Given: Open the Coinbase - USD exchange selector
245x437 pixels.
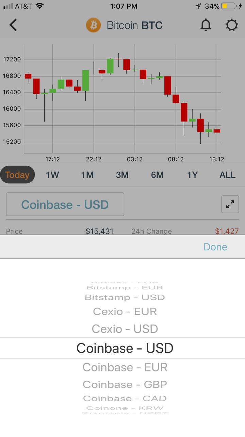Looking at the screenshot, I should pyautogui.click(x=65, y=205).
